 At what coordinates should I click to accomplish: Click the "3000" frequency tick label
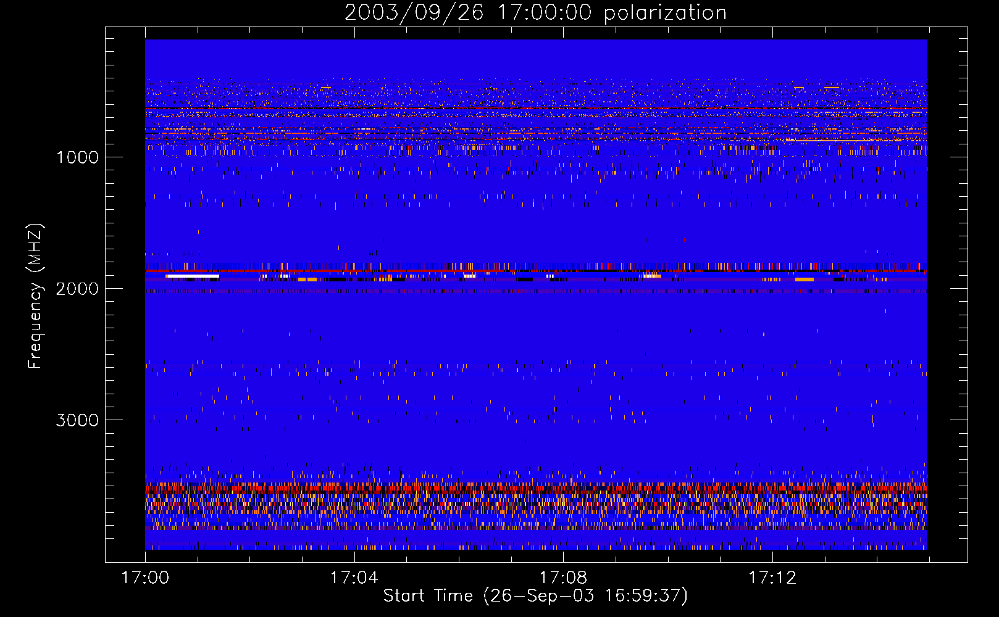pyautogui.click(x=77, y=420)
